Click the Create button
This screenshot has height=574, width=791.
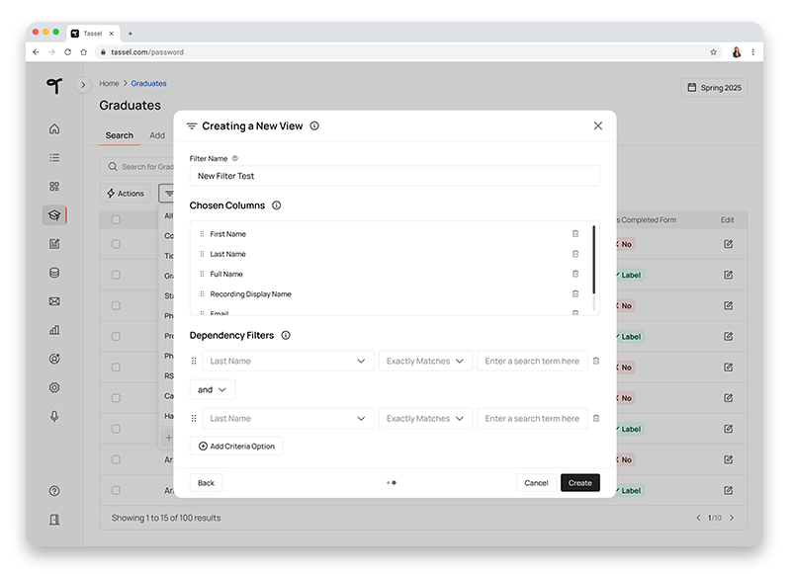coord(579,483)
